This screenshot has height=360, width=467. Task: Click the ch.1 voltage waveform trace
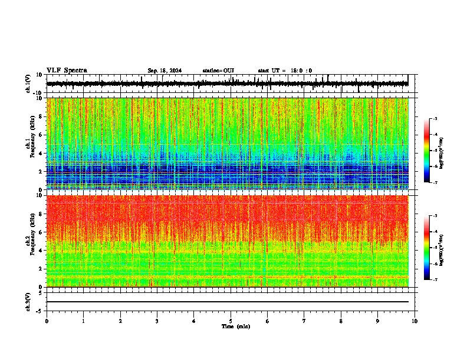coord(227,84)
